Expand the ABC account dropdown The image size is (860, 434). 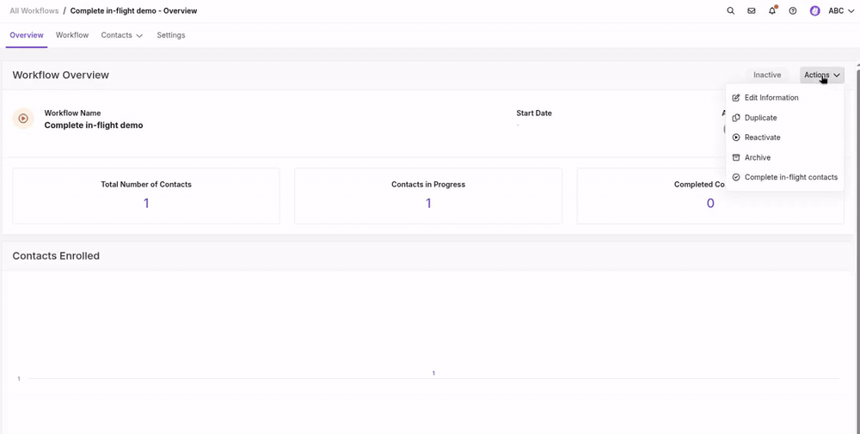pos(841,11)
